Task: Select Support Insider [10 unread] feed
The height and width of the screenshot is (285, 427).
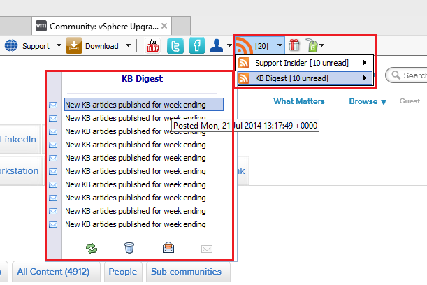Action: (x=304, y=63)
